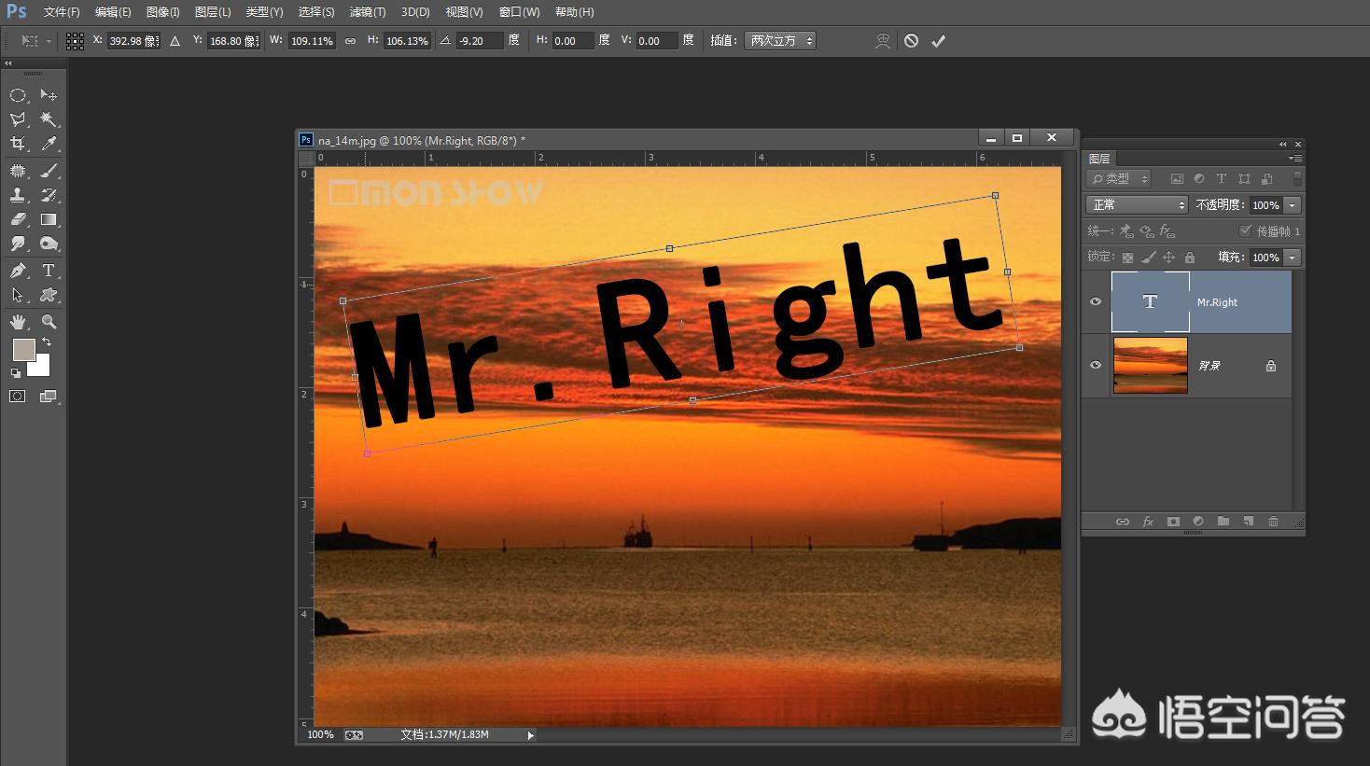
Task: Choose the Pen tool
Action: coord(18,271)
